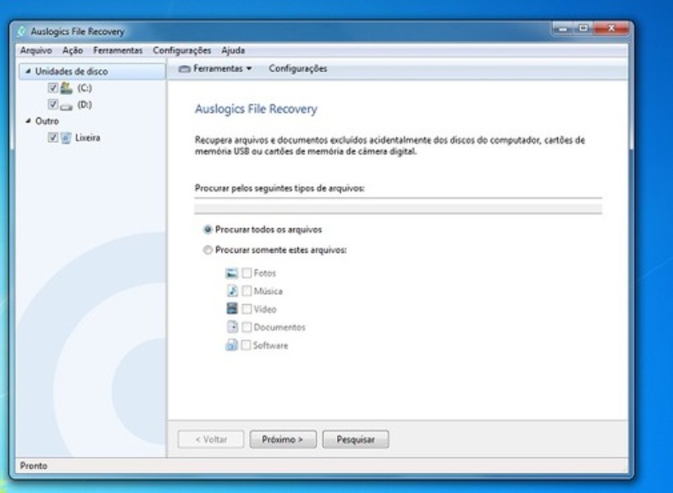
Task: Minimize the Auslogics File Recovery window
Action: point(563,29)
